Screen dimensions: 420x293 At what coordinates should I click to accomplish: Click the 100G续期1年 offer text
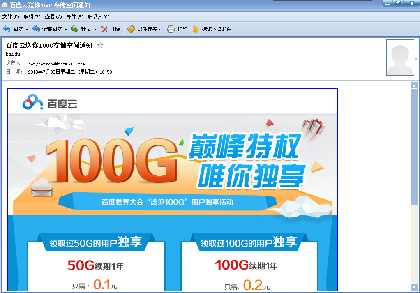246,265
